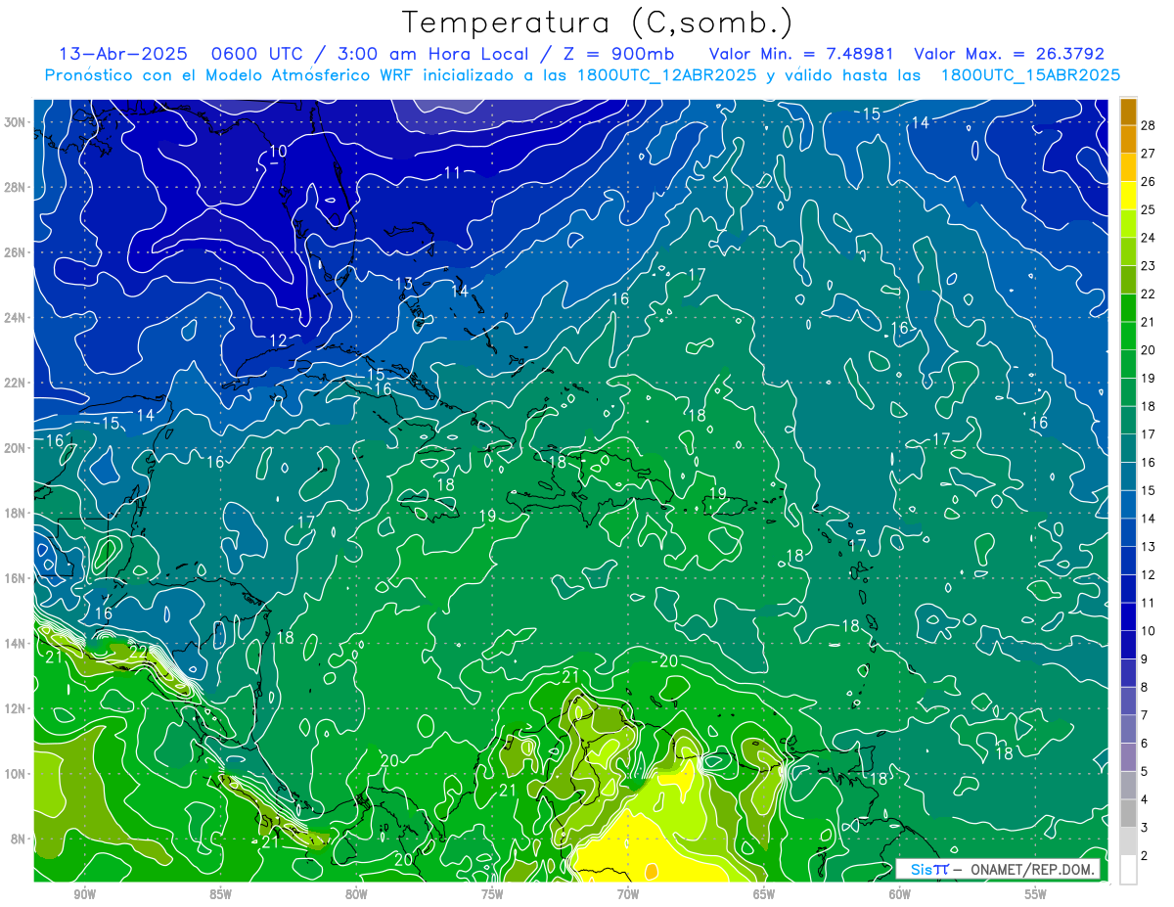This screenshot has width=1174, height=907.
Task: Click the 28N latitude axis label
Action: point(17,187)
